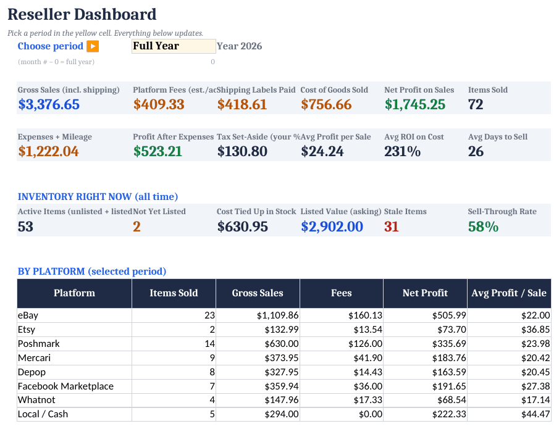Viewport: 559px width, 429px height.
Task: Select Depop net profit $163.59
Action: coord(426,372)
